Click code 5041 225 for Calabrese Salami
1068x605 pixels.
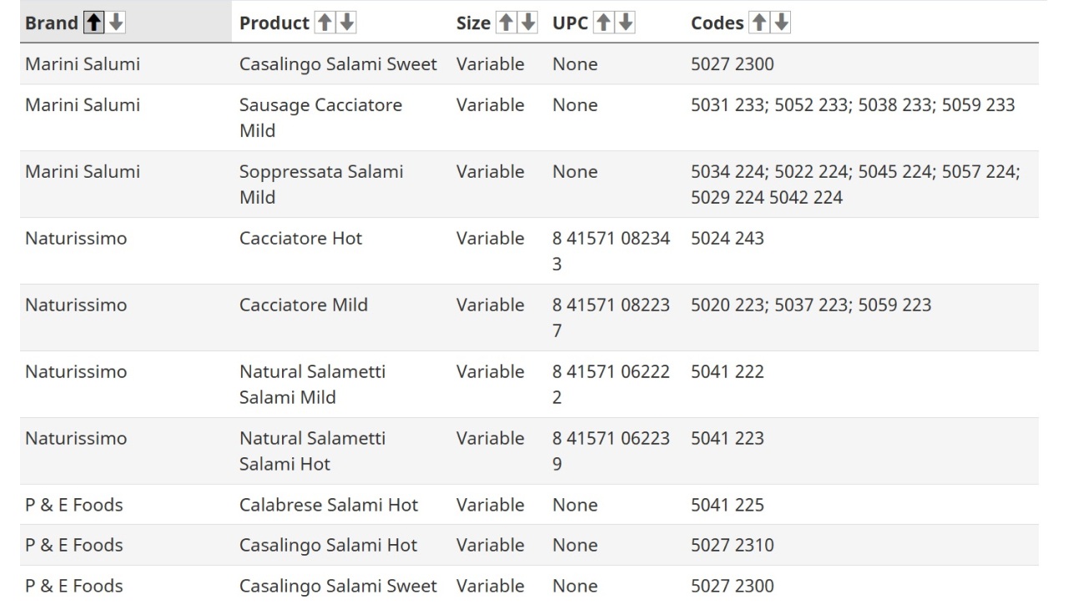click(727, 505)
